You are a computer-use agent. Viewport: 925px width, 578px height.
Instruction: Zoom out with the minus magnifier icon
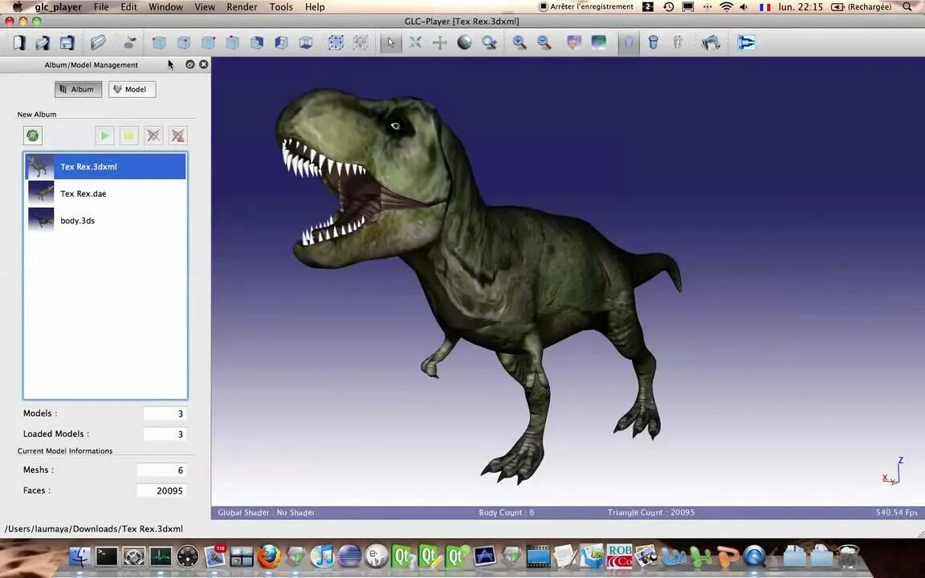pos(544,43)
